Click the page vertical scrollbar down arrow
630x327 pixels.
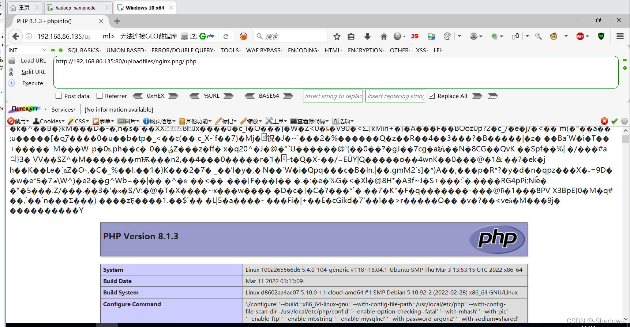tap(626, 319)
